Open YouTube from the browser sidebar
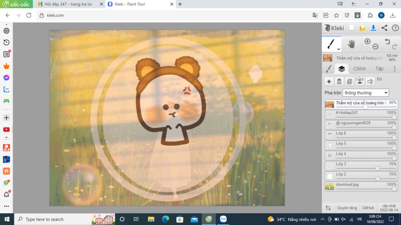The image size is (401, 225). 6,130
